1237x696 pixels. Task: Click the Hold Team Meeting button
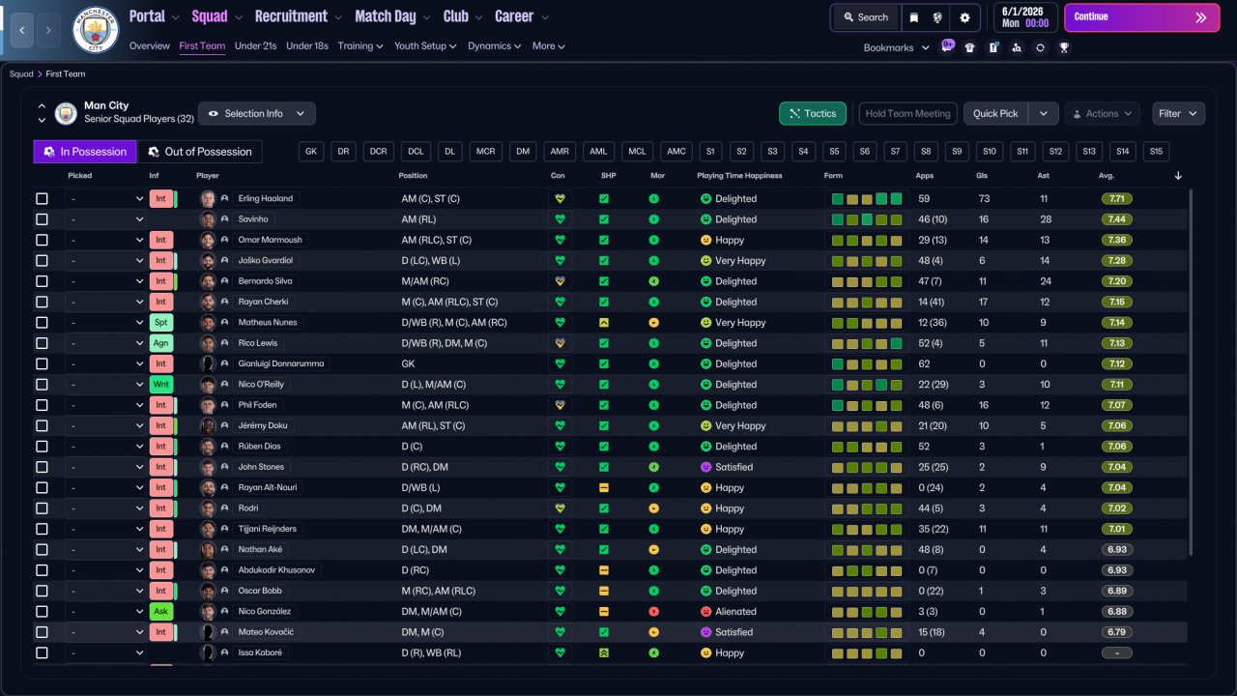pyautogui.click(x=908, y=113)
